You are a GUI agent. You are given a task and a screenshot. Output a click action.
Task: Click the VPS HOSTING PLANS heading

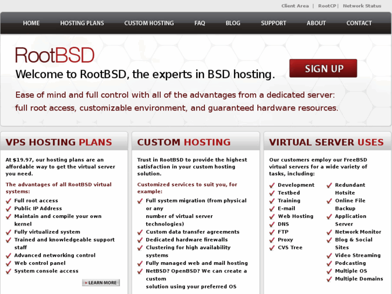tap(59, 142)
